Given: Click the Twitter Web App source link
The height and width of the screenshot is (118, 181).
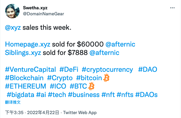Looking at the screenshot, I should (80, 113).
